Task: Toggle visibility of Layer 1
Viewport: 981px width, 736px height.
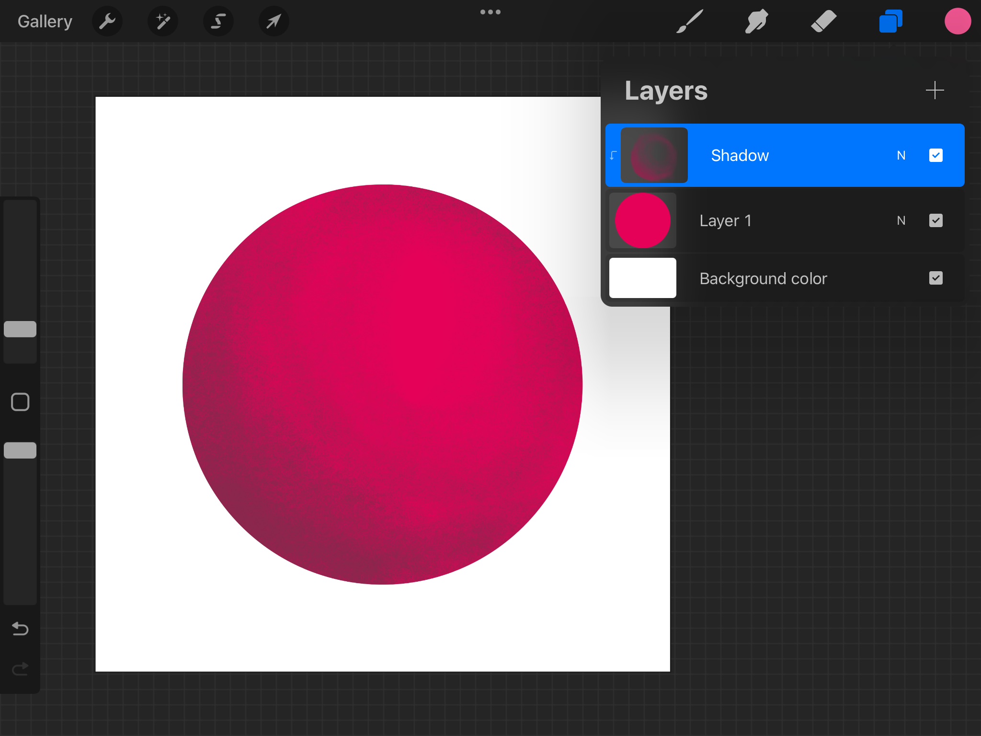Action: (935, 220)
